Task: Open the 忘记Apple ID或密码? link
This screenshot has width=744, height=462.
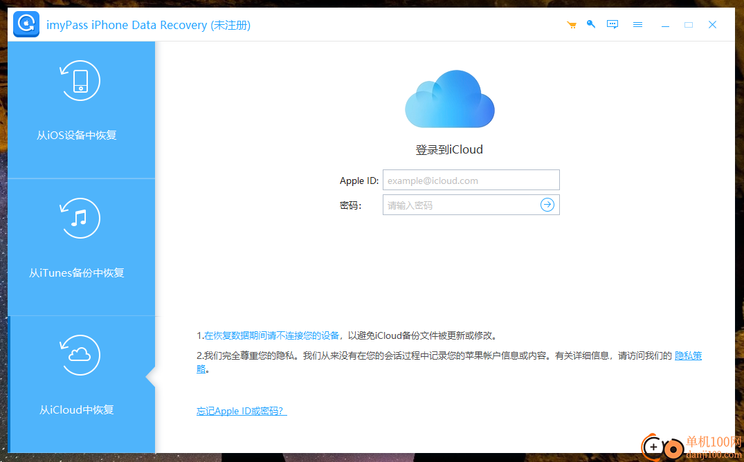Action: click(x=242, y=411)
